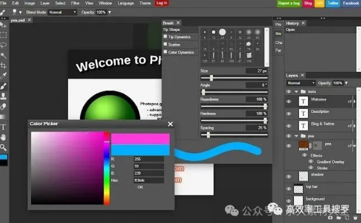Viewport: 361px width, 223px height.
Task: Click the Hex value input field
Action: [x=149, y=180]
